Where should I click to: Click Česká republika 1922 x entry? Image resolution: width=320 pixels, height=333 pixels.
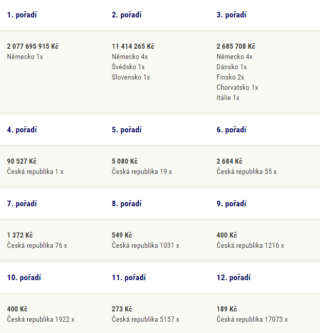click(x=41, y=320)
